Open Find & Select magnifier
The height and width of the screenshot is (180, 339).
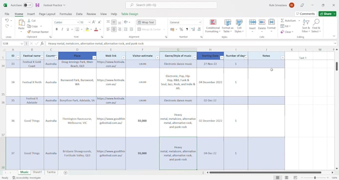coord(316,26)
